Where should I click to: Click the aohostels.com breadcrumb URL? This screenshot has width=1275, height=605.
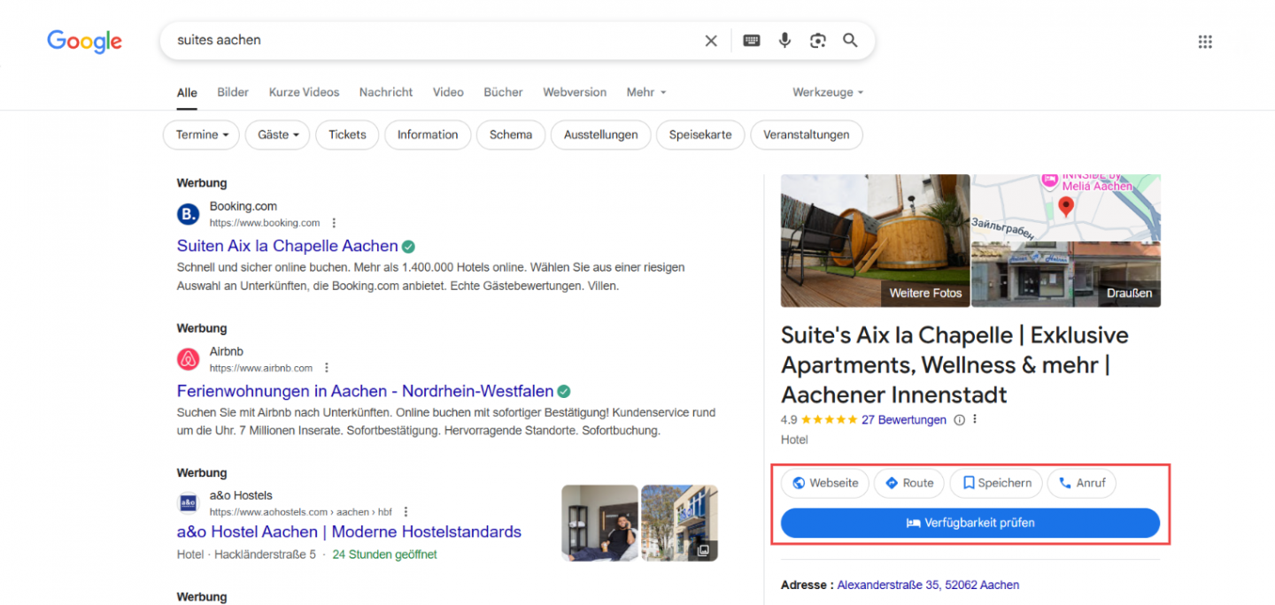click(301, 512)
